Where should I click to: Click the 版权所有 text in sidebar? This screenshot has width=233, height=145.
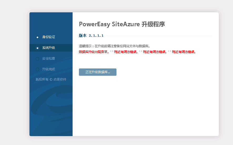[x=42, y=79]
